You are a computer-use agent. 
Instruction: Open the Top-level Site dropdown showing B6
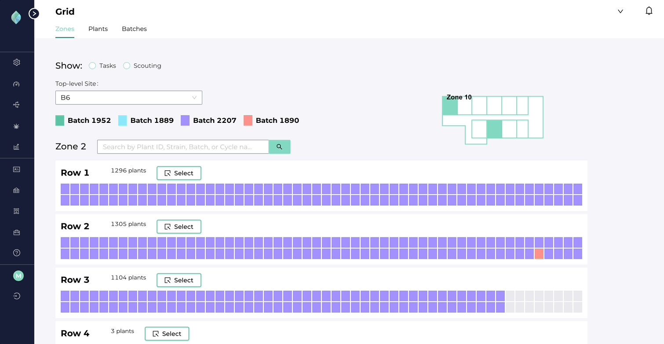tap(128, 98)
